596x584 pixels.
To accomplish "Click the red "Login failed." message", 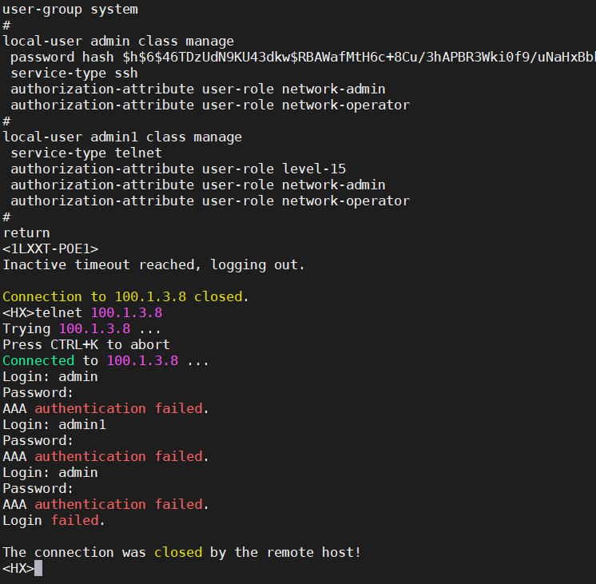I will coord(78,520).
